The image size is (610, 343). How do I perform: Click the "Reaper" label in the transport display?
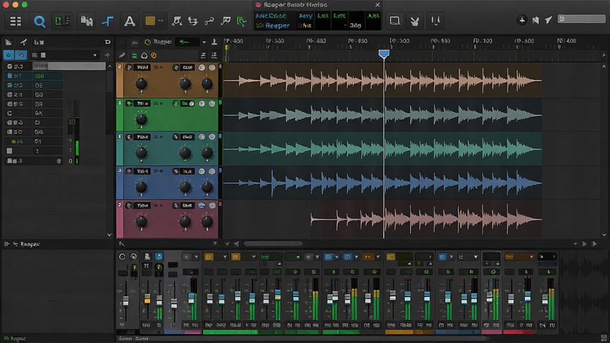click(x=278, y=26)
